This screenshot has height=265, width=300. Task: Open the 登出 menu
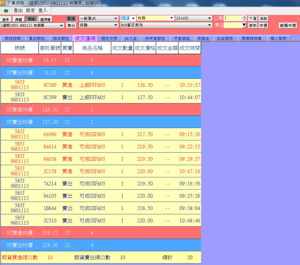pos(18,11)
